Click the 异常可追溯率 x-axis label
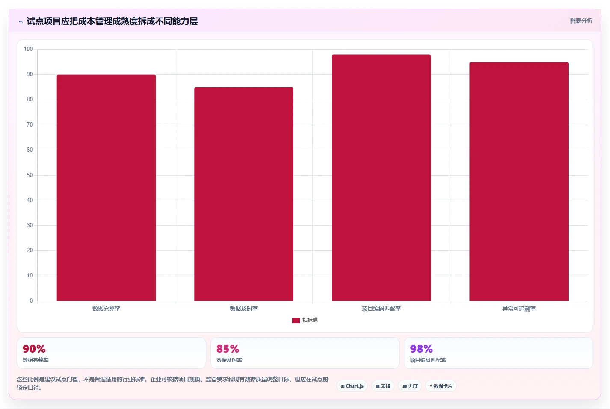 519,309
